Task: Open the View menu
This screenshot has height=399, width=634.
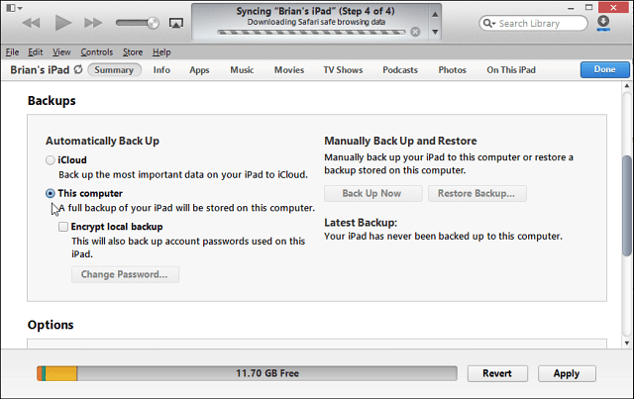Action: pos(61,52)
